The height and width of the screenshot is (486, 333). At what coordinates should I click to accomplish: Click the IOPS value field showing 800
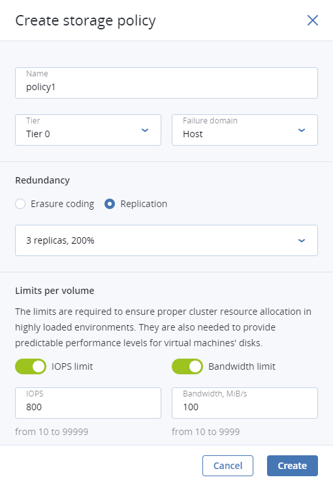pyautogui.click(x=88, y=403)
